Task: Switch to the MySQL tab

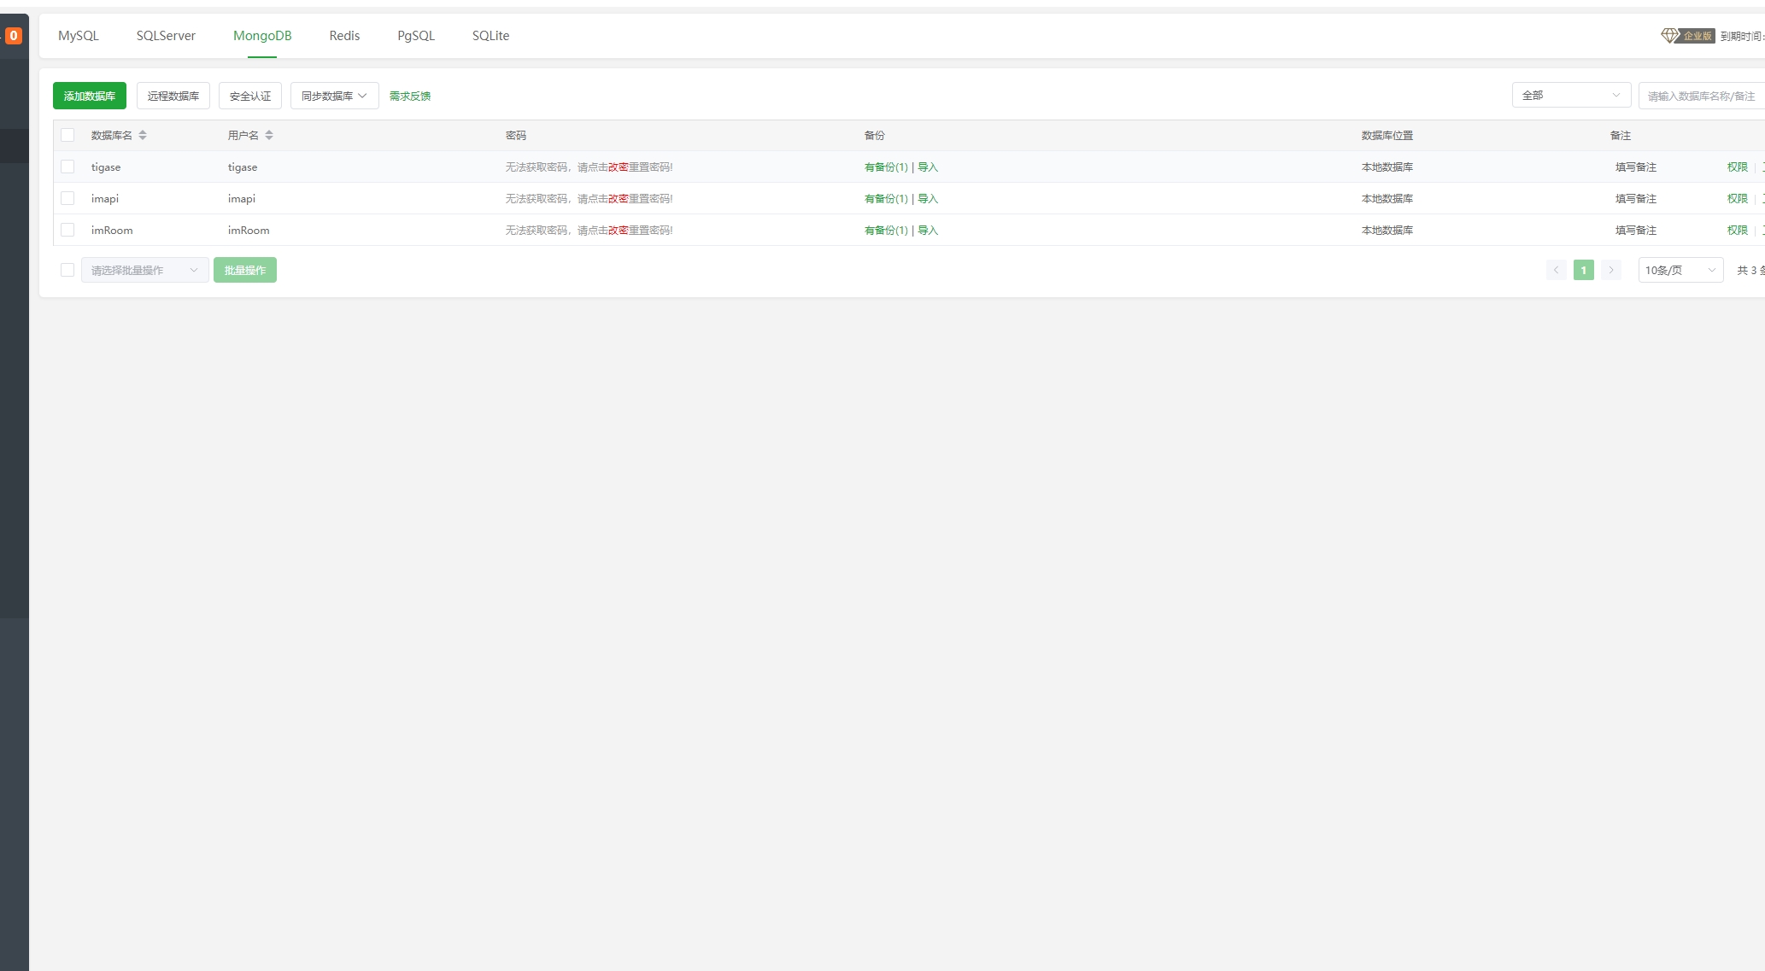Action: pyautogui.click(x=79, y=36)
